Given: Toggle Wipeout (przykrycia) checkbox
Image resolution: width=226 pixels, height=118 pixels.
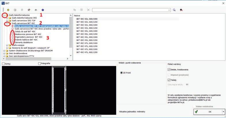Looking at the screenshot, I should tap(169, 75).
